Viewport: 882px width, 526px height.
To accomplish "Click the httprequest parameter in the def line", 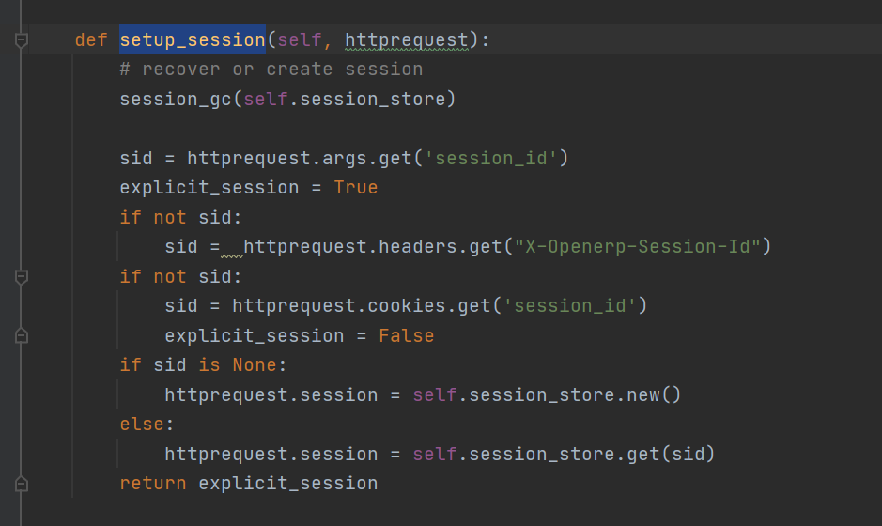I will (x=406, y=40).
